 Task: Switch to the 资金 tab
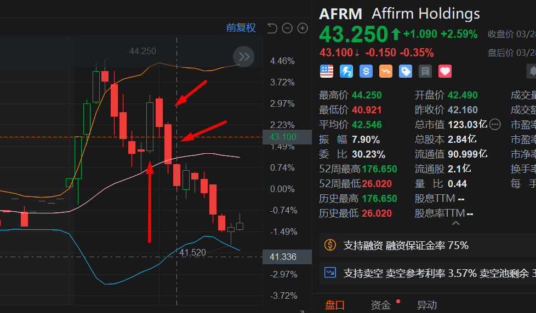381,305
